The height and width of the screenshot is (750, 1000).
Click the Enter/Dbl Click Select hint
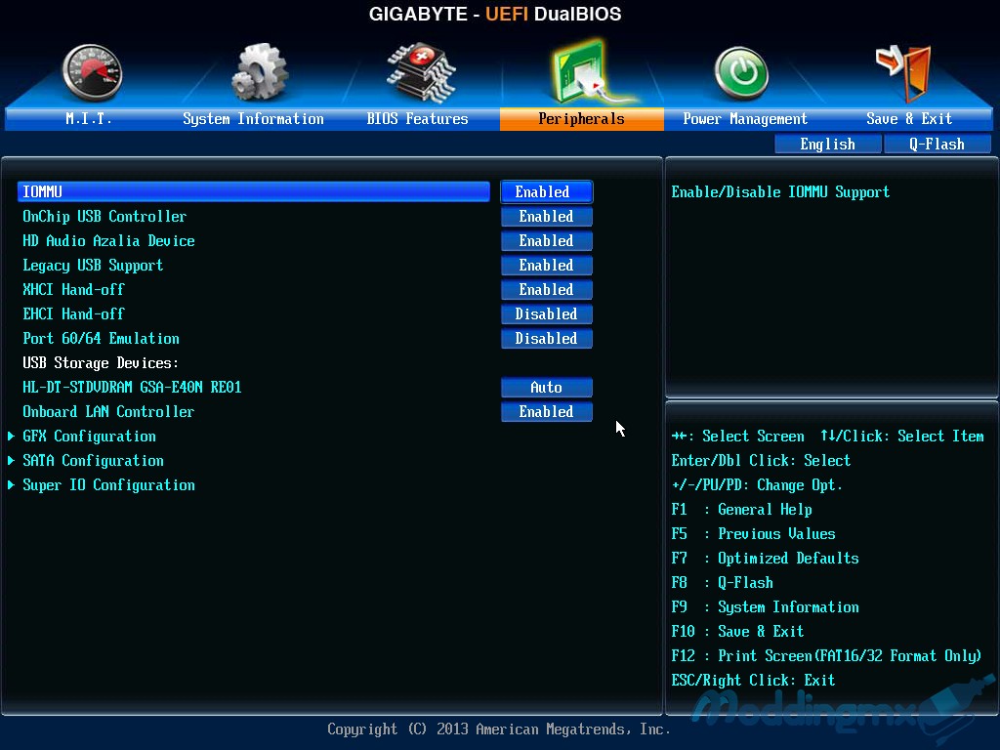(761, 461)
